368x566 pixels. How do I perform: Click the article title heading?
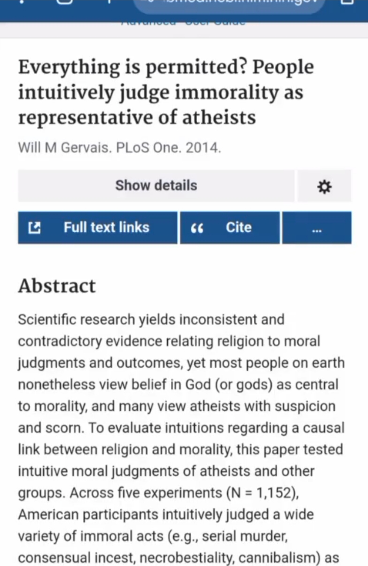pyautogui.click(x=166, y=92)
